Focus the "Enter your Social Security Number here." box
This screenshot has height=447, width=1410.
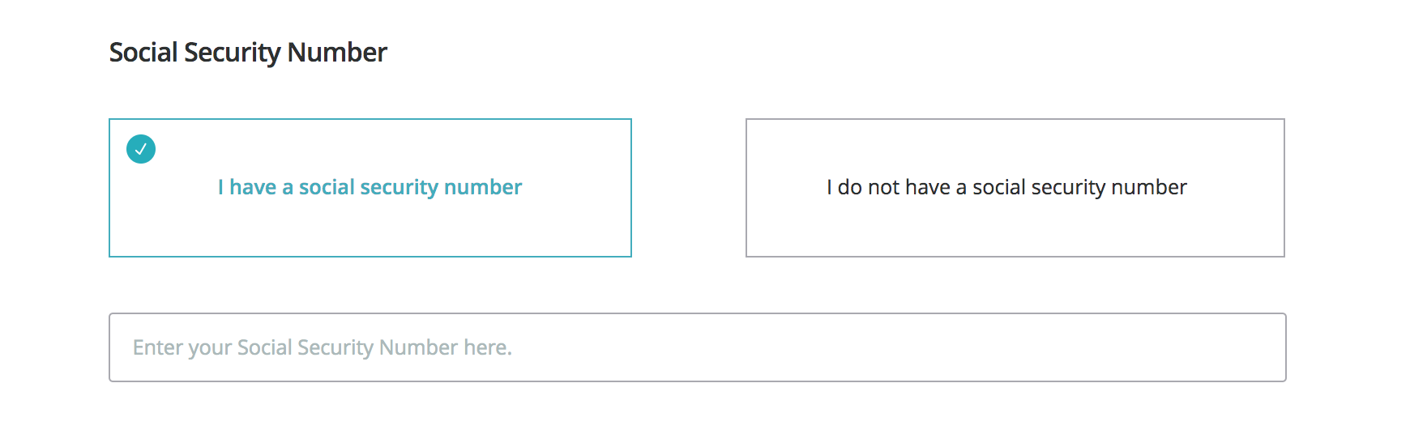pos(697,347)
